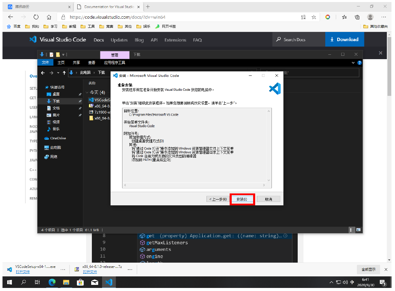
Task: Click the installer summary horizontal scrollbar
Action: pos(197,185)
